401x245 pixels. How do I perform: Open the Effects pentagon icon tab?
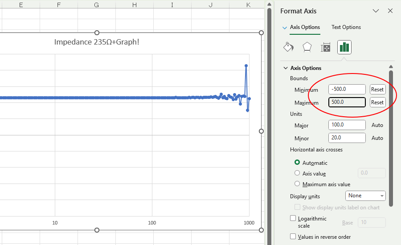[x=307, y=47]
